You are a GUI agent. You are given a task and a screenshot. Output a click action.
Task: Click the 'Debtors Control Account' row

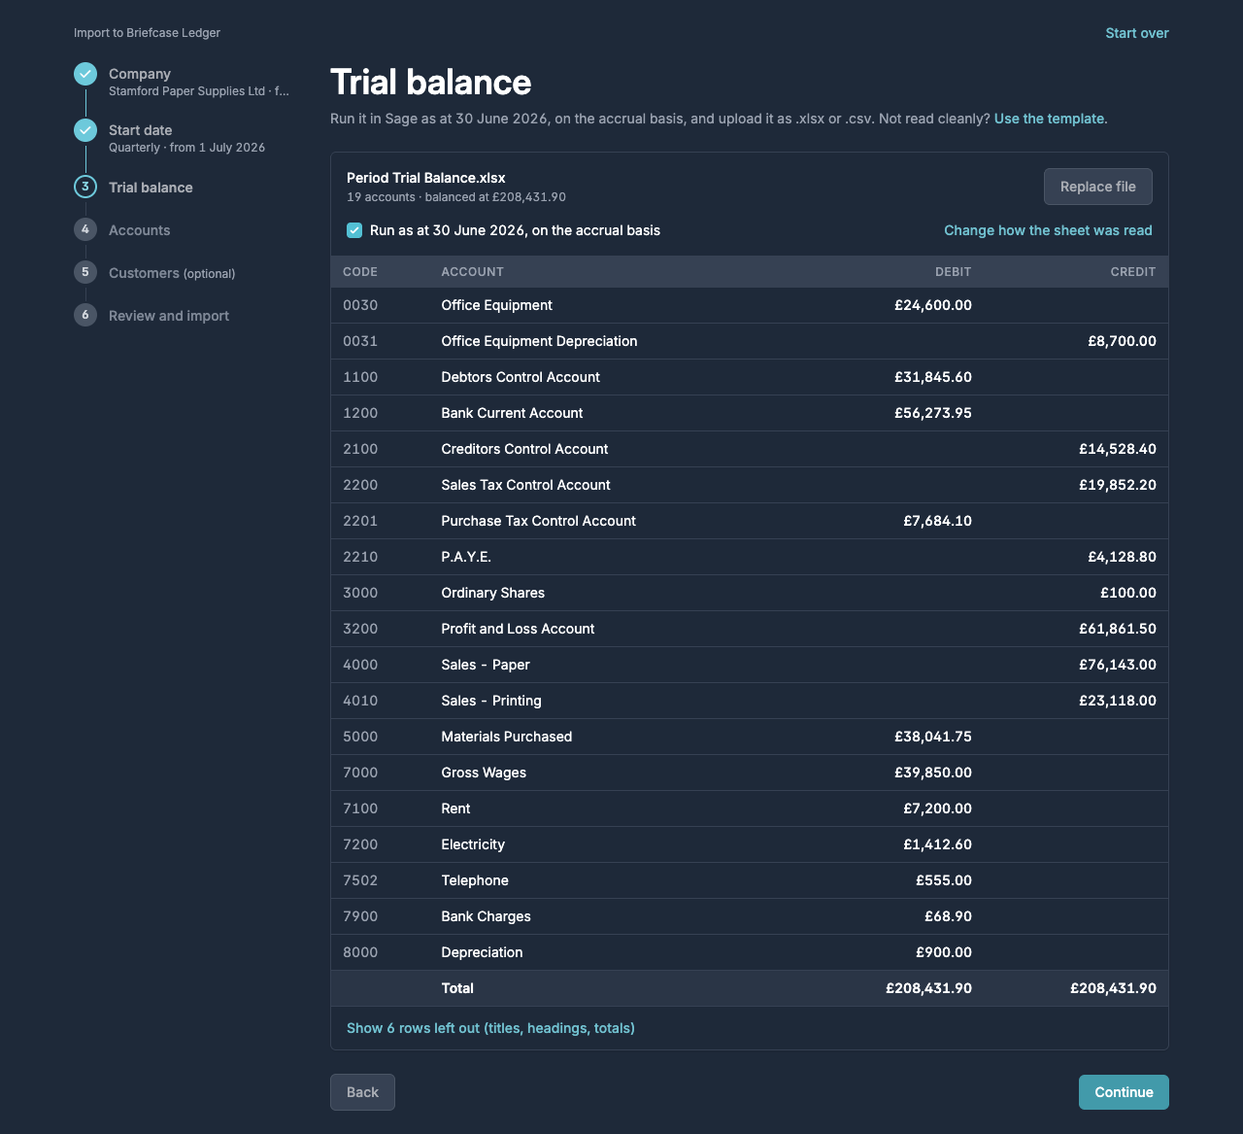pos(750,377)
